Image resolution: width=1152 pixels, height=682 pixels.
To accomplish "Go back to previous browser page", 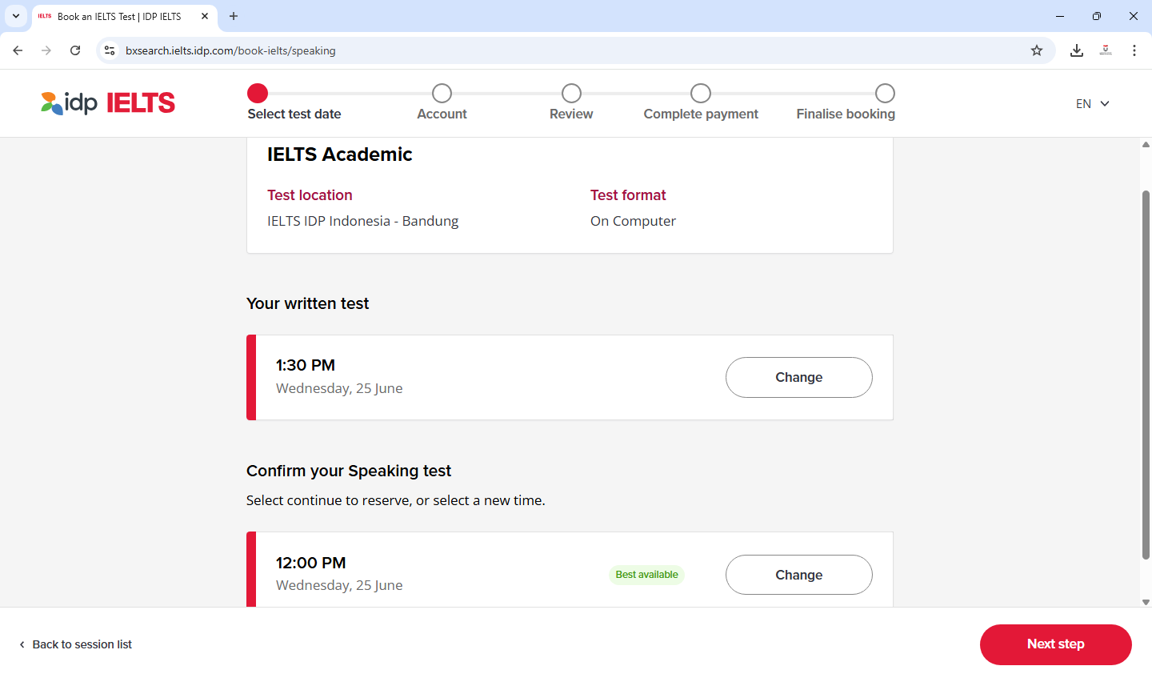I will point(18,50).
